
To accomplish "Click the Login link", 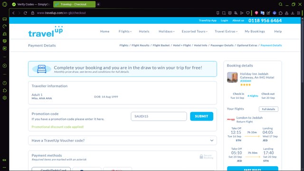I will pos(224,20).
